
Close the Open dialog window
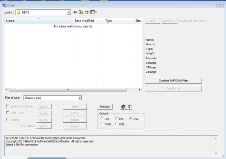[220, 5]
